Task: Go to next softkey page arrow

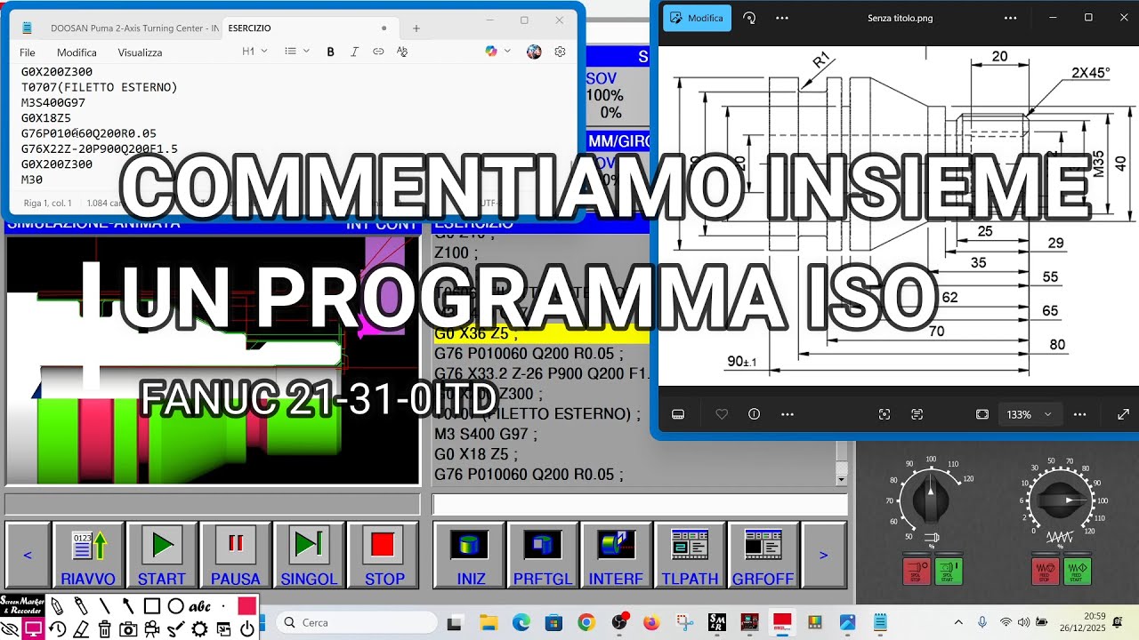Action: (x=823, y=555)
